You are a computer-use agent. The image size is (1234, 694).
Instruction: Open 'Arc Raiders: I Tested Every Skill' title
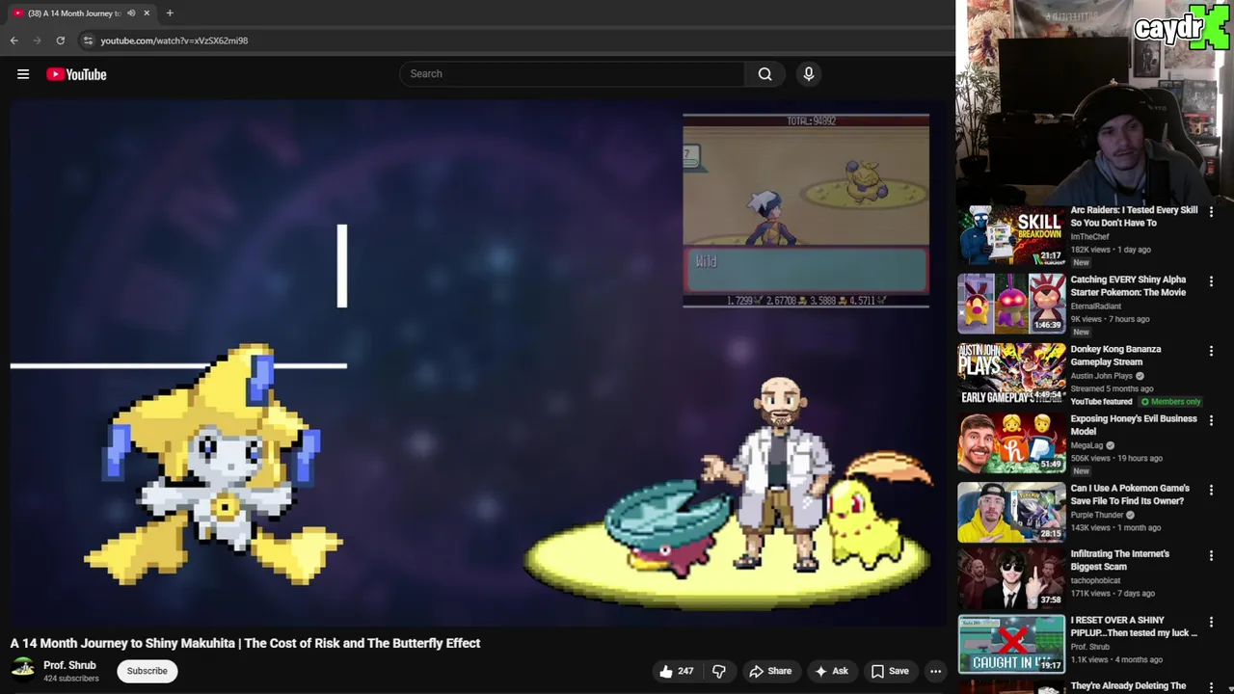click(x=1134, y=216)
